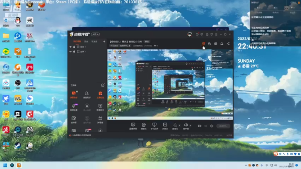Expand microphone options arrow
This screenshot has width=301, height=169.
click(x=179, y=125)
